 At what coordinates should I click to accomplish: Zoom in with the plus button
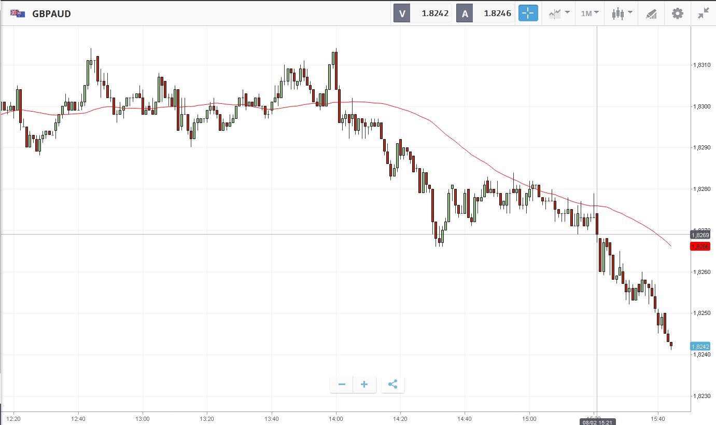pos(364,385)
